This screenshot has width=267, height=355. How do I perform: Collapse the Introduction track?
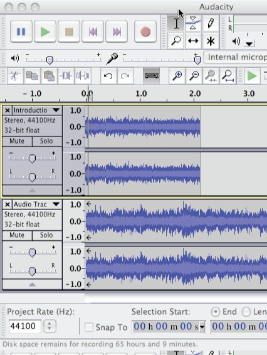(32, 191)
